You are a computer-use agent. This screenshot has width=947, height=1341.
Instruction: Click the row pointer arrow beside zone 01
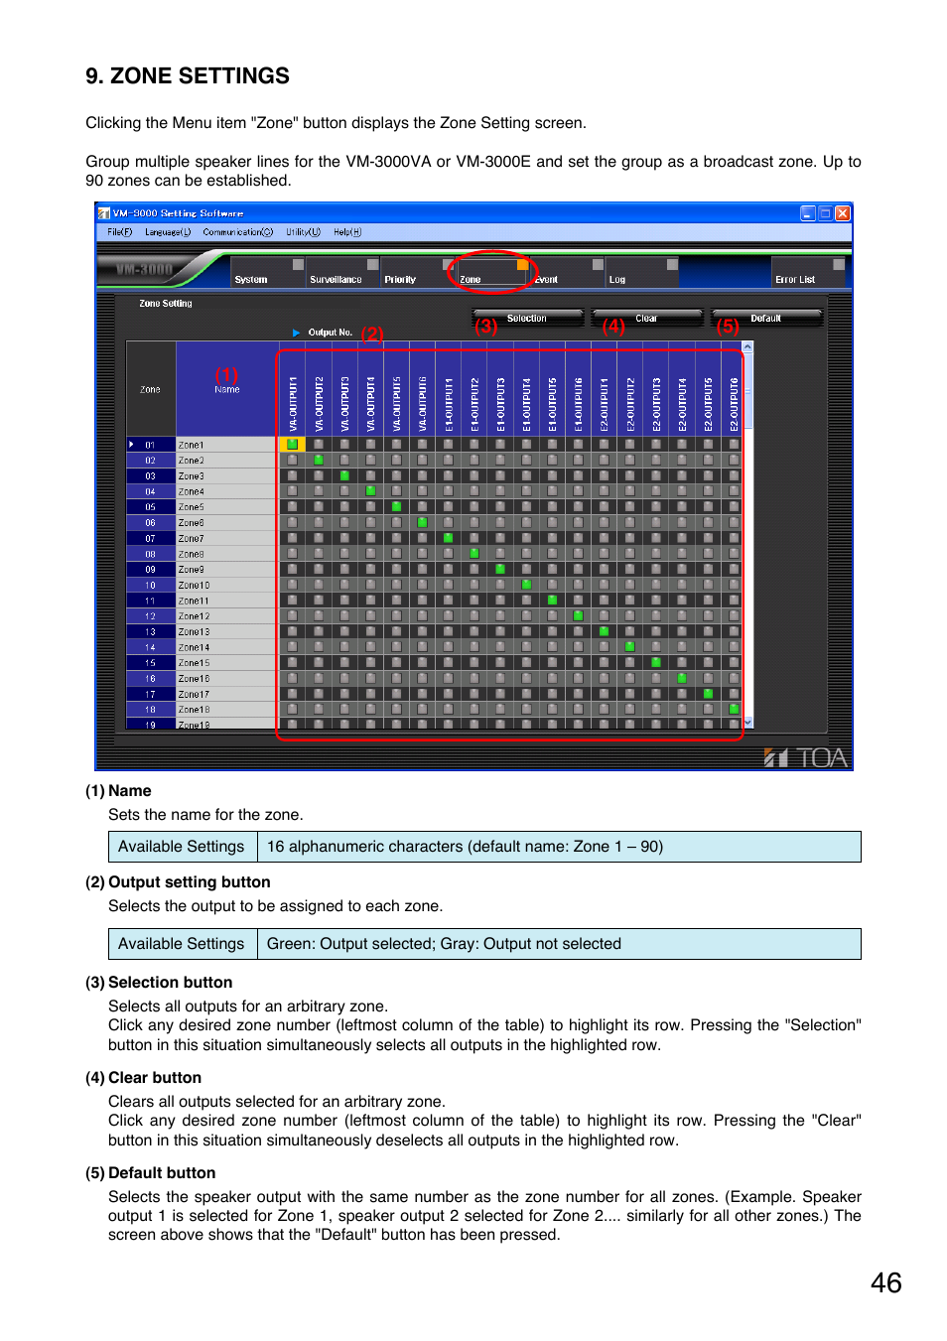pos(131,445)
